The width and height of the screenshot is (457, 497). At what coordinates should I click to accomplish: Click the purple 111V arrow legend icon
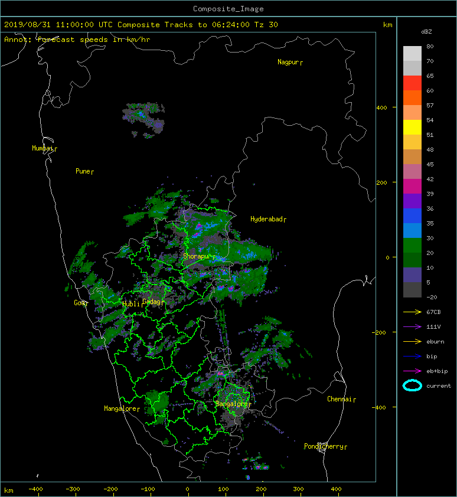pyautogui.click(x=412, y=327)
